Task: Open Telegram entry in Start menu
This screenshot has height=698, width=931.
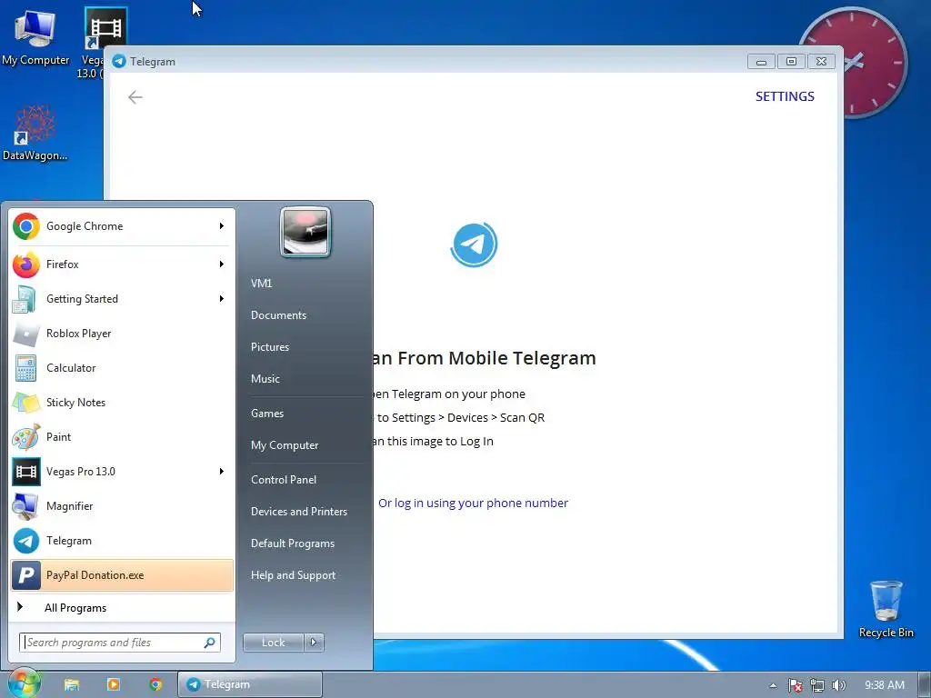Action: [x=122, y=540]
